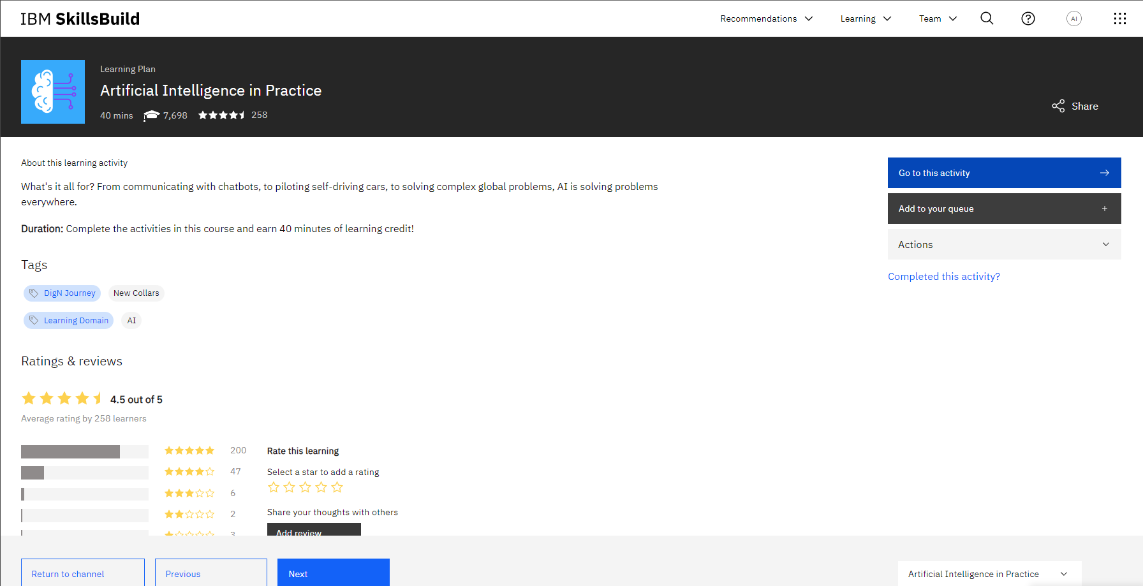Click the arrow on Go to this activity

click(x=1105, y=173)
